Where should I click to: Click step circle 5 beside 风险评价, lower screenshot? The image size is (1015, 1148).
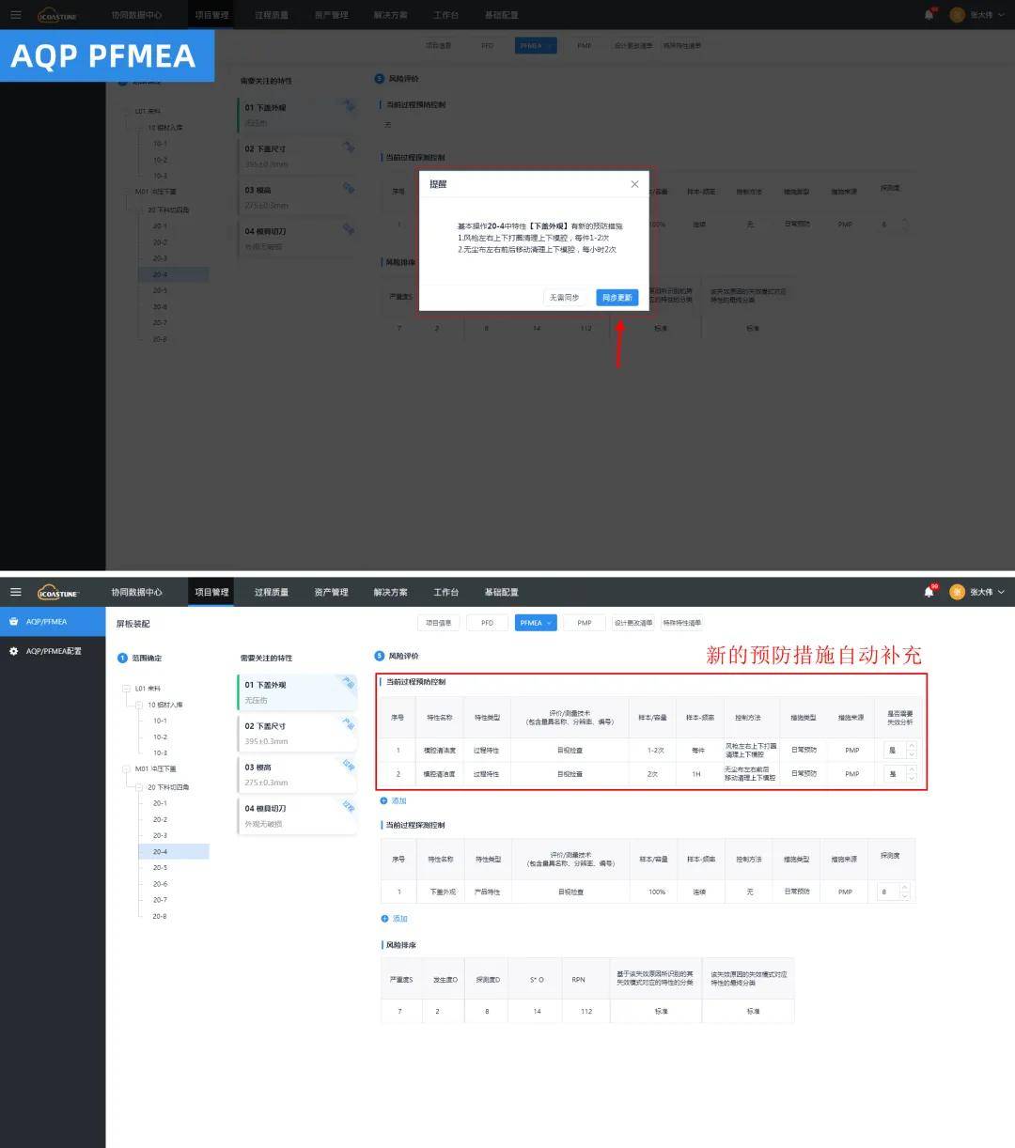380,656
